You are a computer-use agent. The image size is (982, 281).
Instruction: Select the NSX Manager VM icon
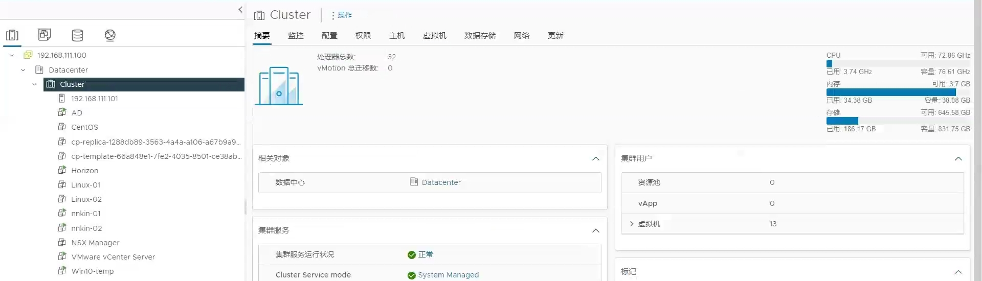62,242
